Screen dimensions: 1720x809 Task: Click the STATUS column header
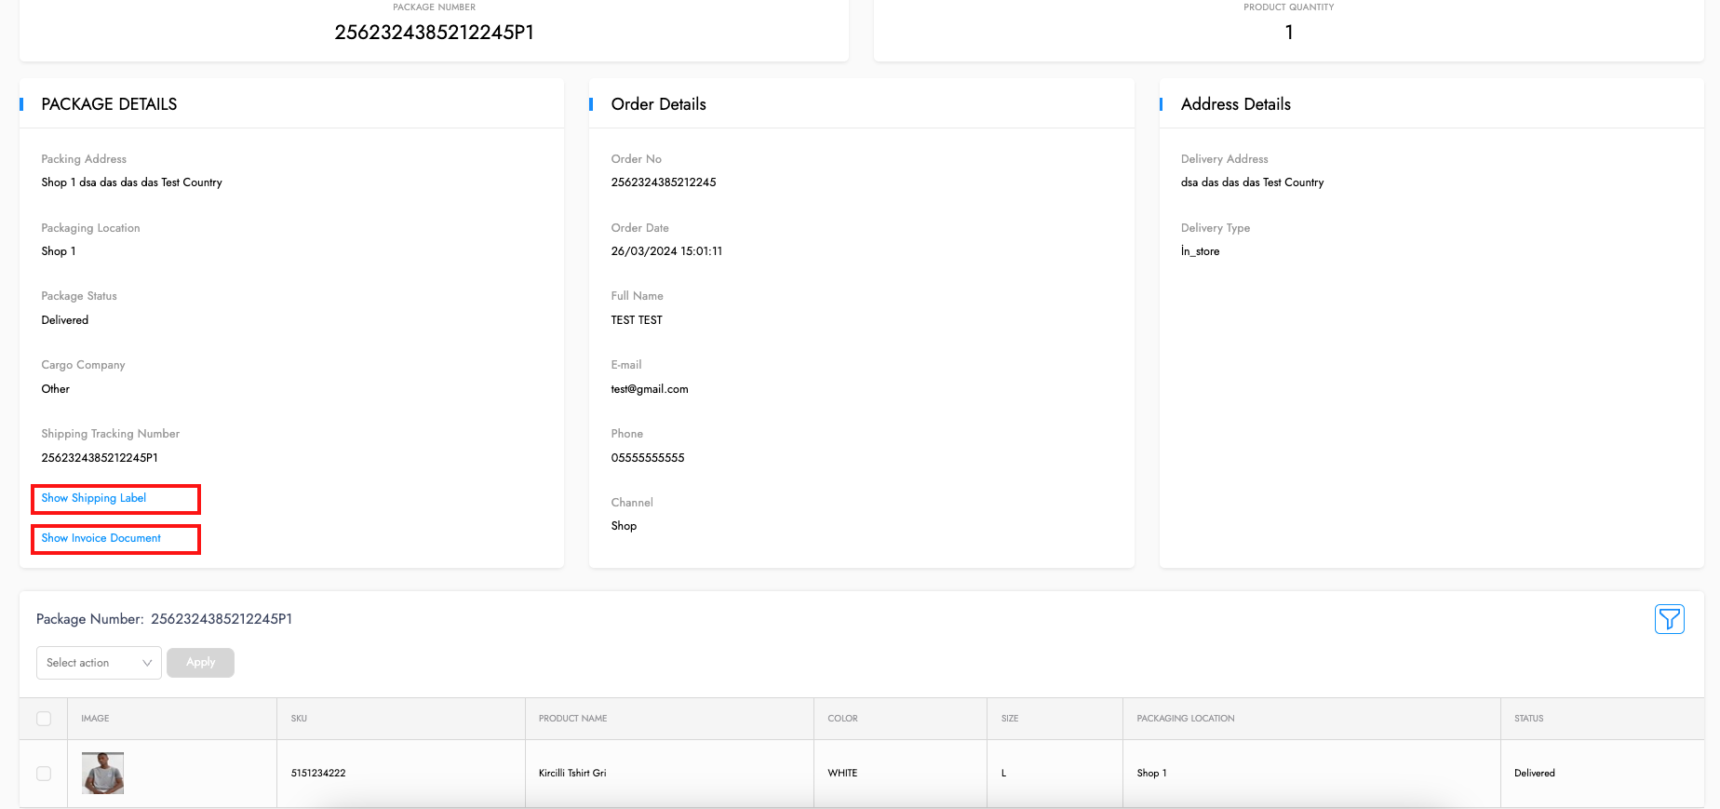pyautogui.click(x=1528, y=719)
